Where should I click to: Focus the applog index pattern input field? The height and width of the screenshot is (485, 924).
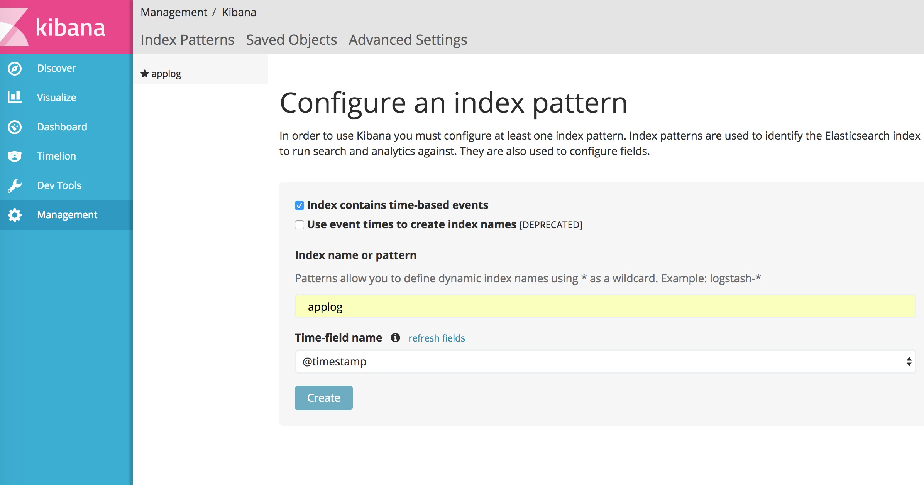click(x=605, y=306)
